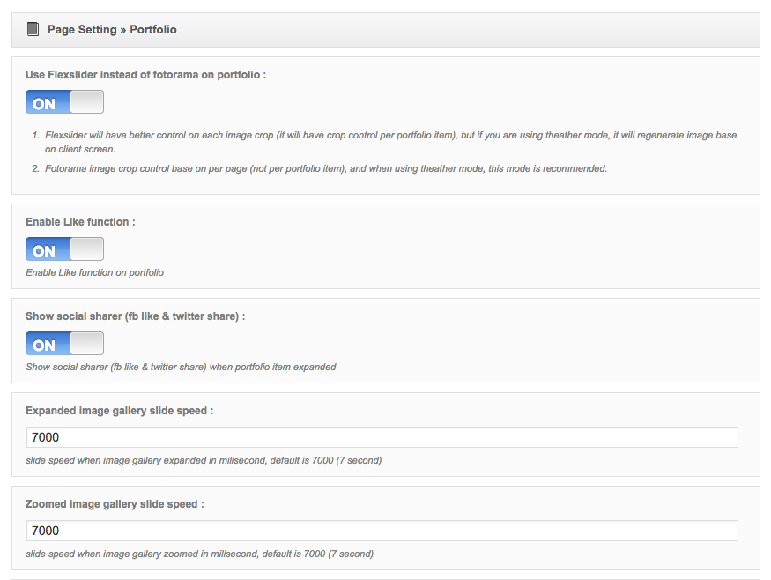
Task: Focus the Expanded image gallery slide speed field
Action: [382, 437]
